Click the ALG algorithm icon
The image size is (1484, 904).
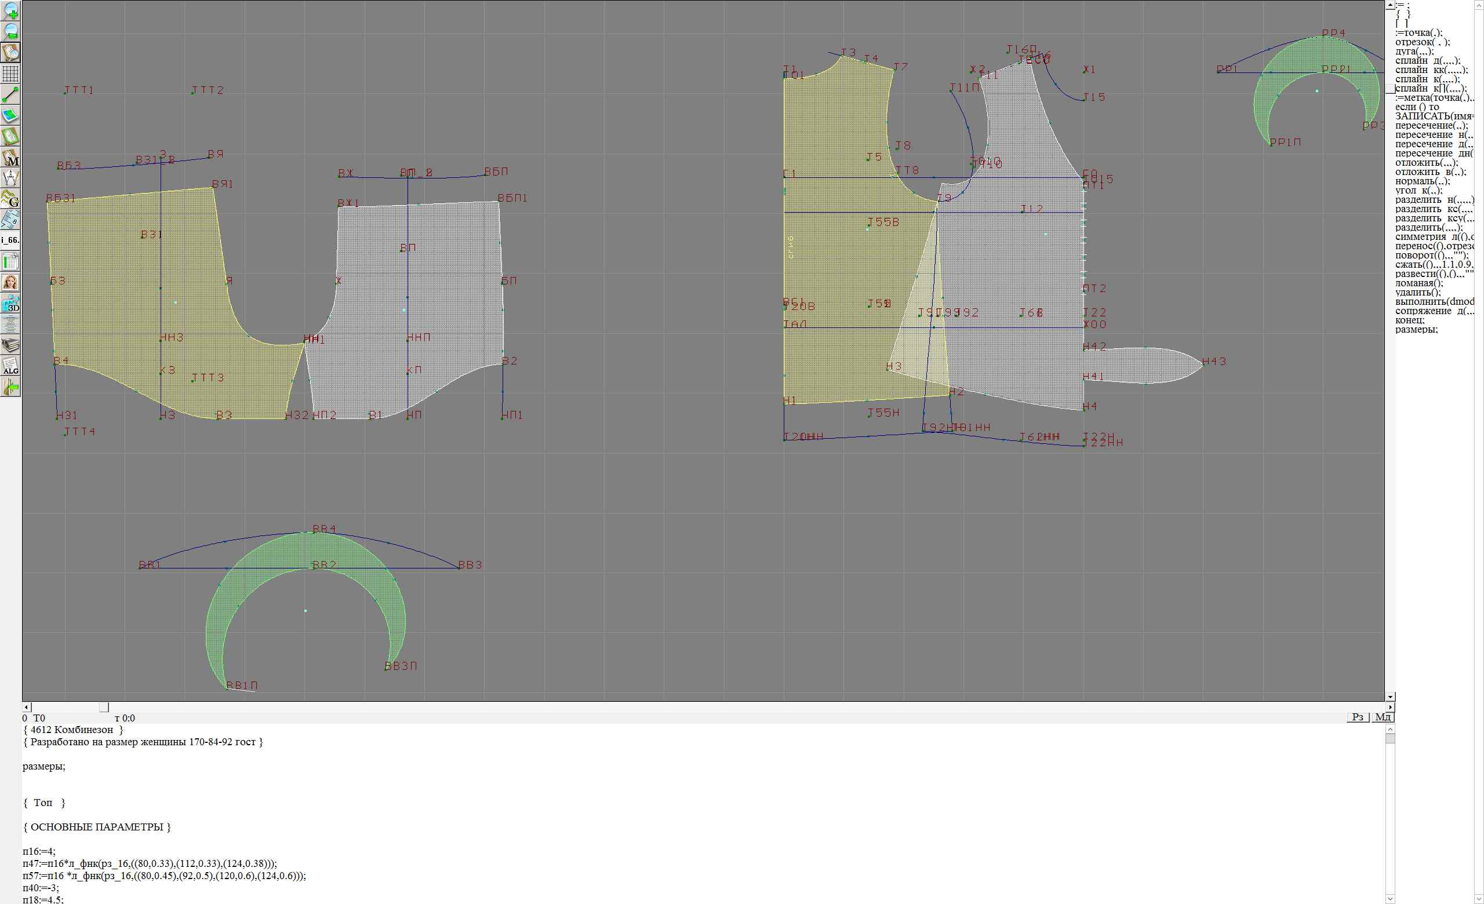(11, 366)
